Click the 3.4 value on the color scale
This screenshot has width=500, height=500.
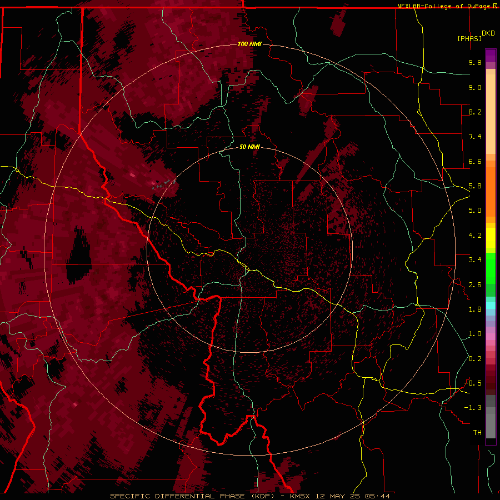point(475,260)
